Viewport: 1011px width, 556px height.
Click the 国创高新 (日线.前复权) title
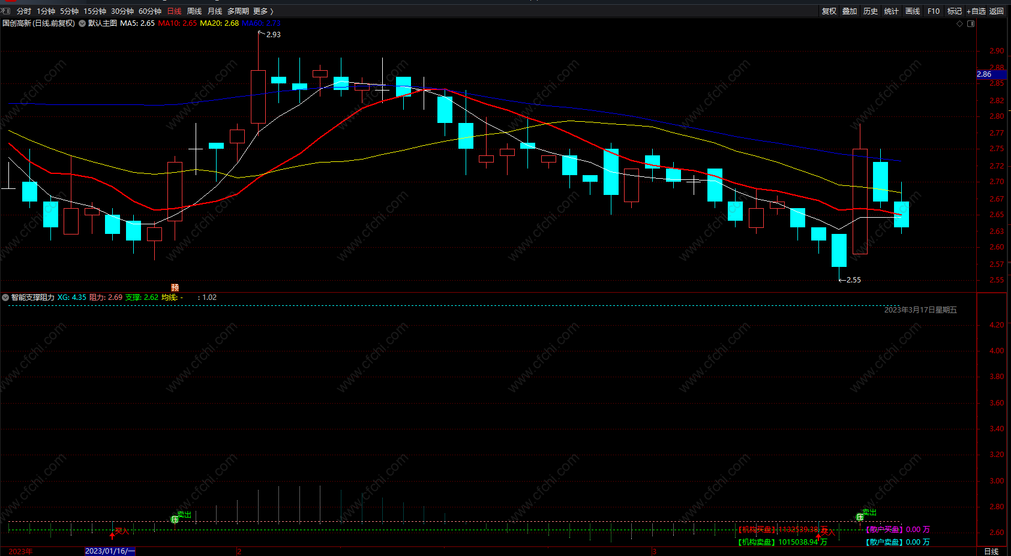pos(39,23)
